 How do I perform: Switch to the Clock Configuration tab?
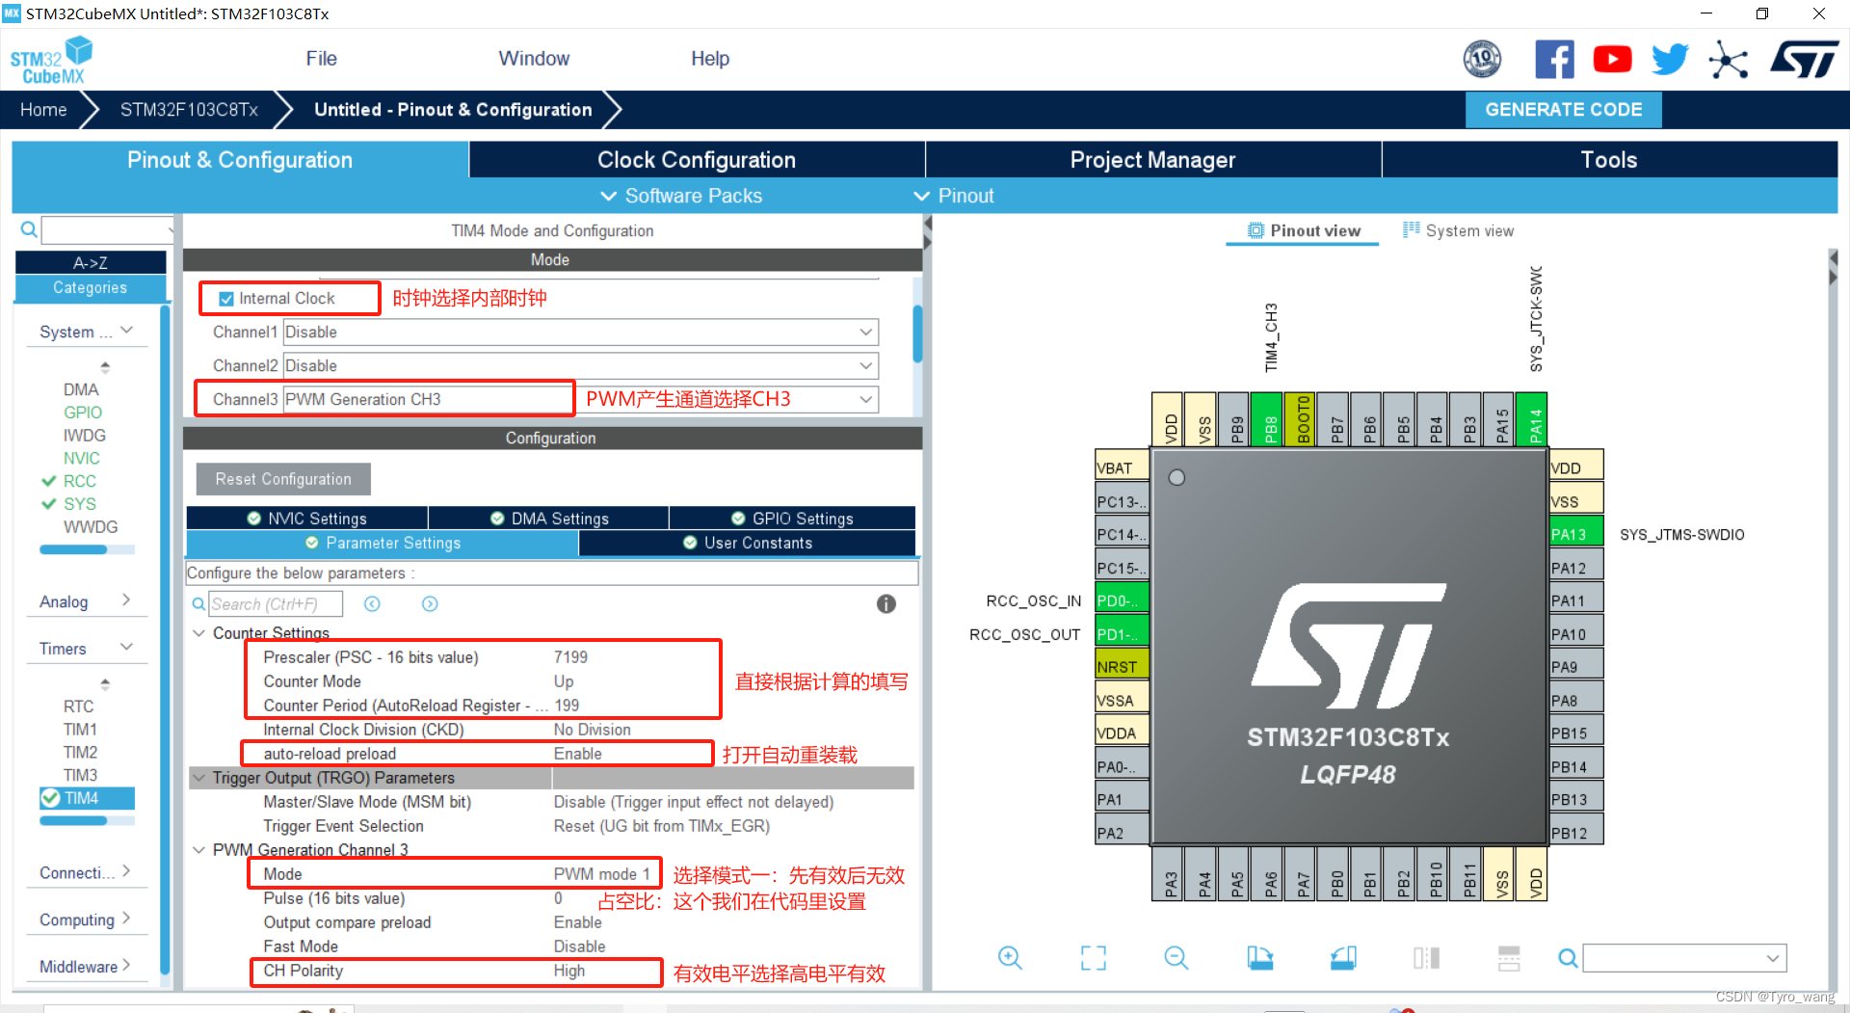pyautogui.click(x=696, y=159)
